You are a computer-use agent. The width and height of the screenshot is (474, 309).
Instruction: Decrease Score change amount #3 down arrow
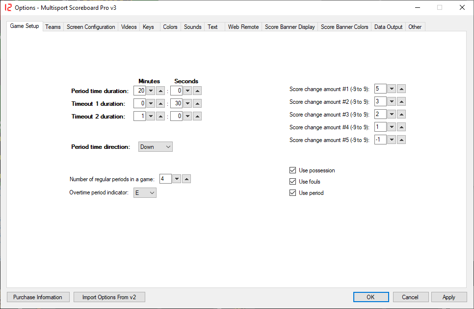pyautogui.click(x=392, y=114)
